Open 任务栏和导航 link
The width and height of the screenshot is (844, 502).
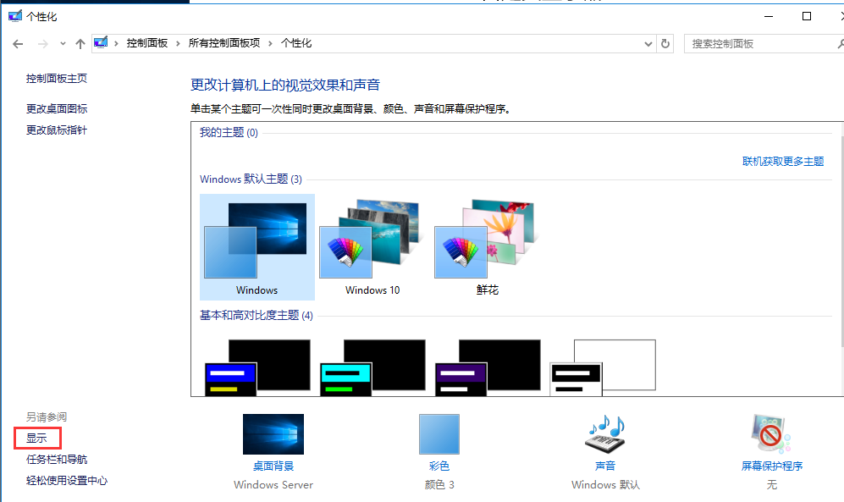click(57, 460)
